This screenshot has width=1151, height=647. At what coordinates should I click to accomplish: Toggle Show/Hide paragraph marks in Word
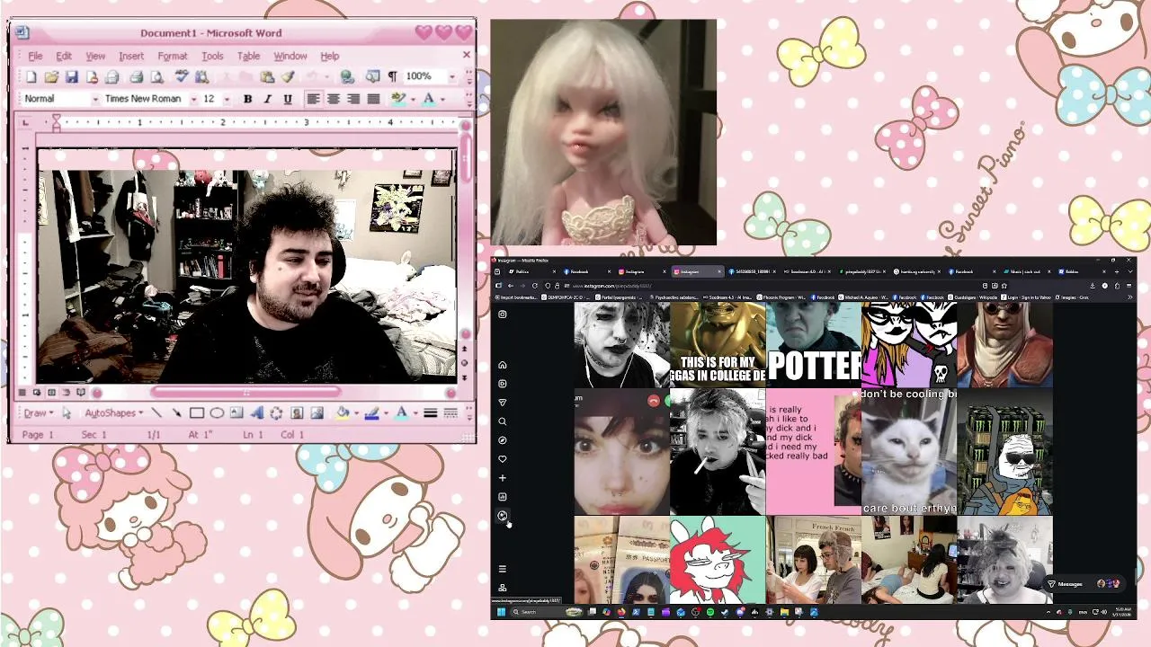tap(392, 77)
